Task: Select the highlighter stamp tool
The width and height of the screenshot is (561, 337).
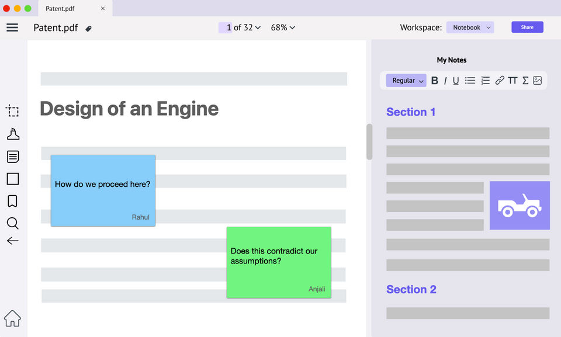Action: pyautogui.click(x=12, y=134)
